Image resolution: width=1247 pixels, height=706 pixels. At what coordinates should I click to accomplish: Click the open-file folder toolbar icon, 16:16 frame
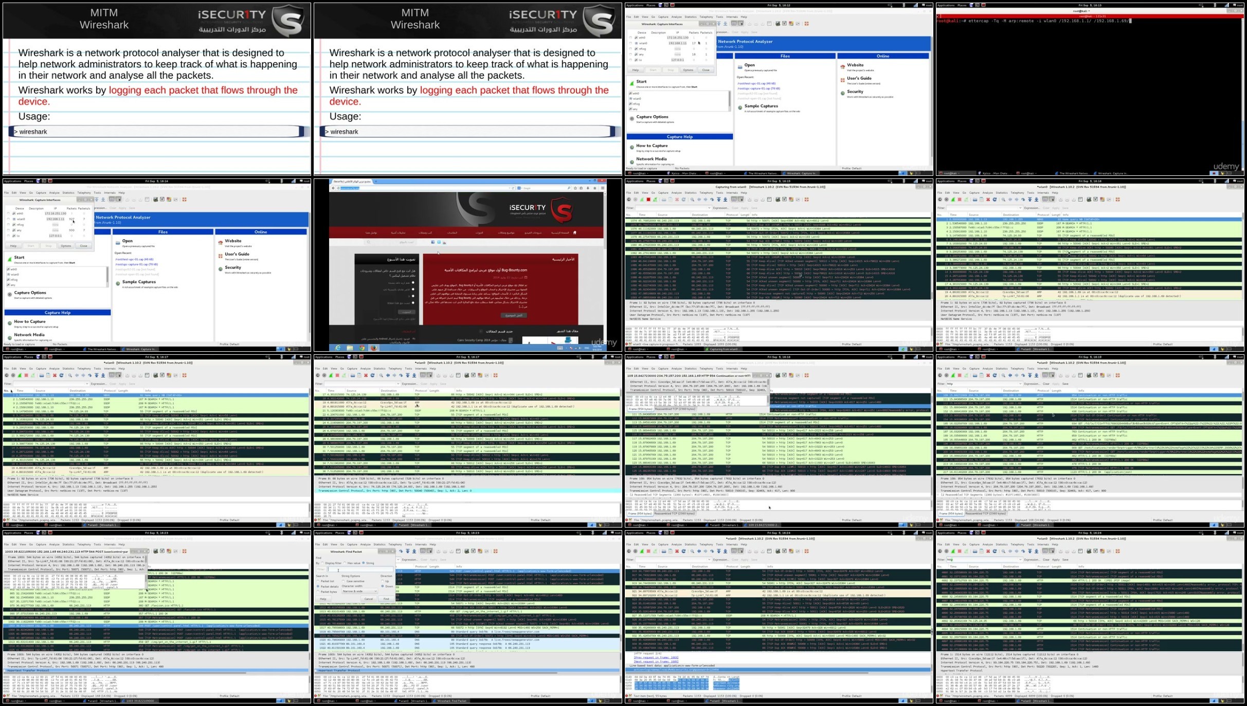tap(975, 200)
